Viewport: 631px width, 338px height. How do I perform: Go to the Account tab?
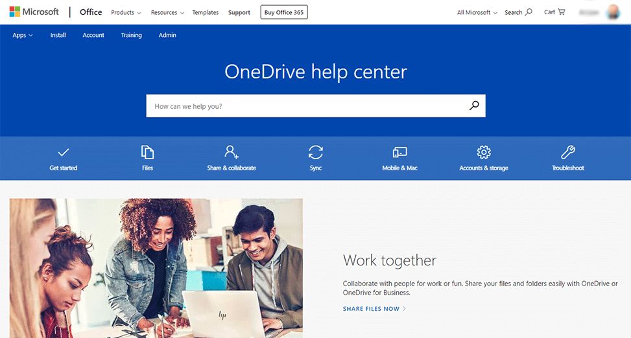(x=93, y=35)
